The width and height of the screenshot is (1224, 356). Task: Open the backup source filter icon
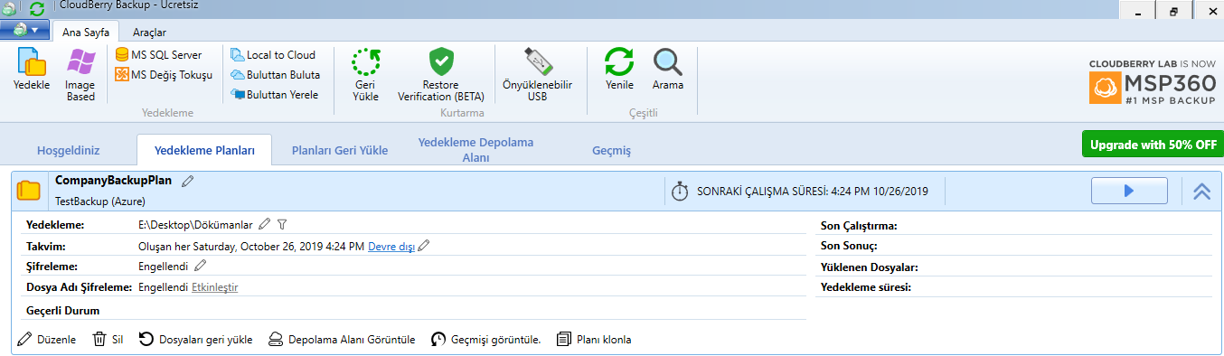pyautogui.click(x=281, y=224)
